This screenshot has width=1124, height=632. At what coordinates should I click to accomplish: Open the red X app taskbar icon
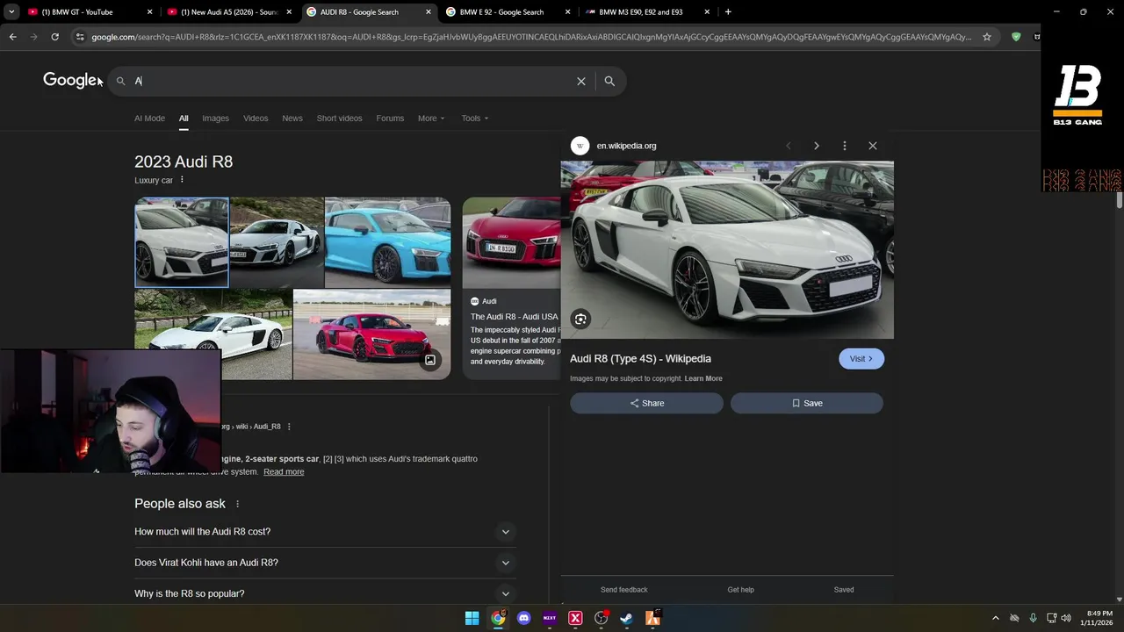click(575, 618)
